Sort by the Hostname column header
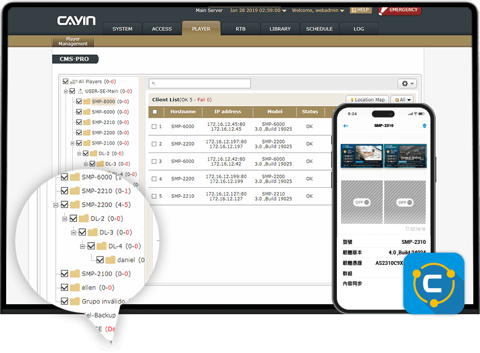The width and height of the screenshot is (480, 353). coord(183,111)
